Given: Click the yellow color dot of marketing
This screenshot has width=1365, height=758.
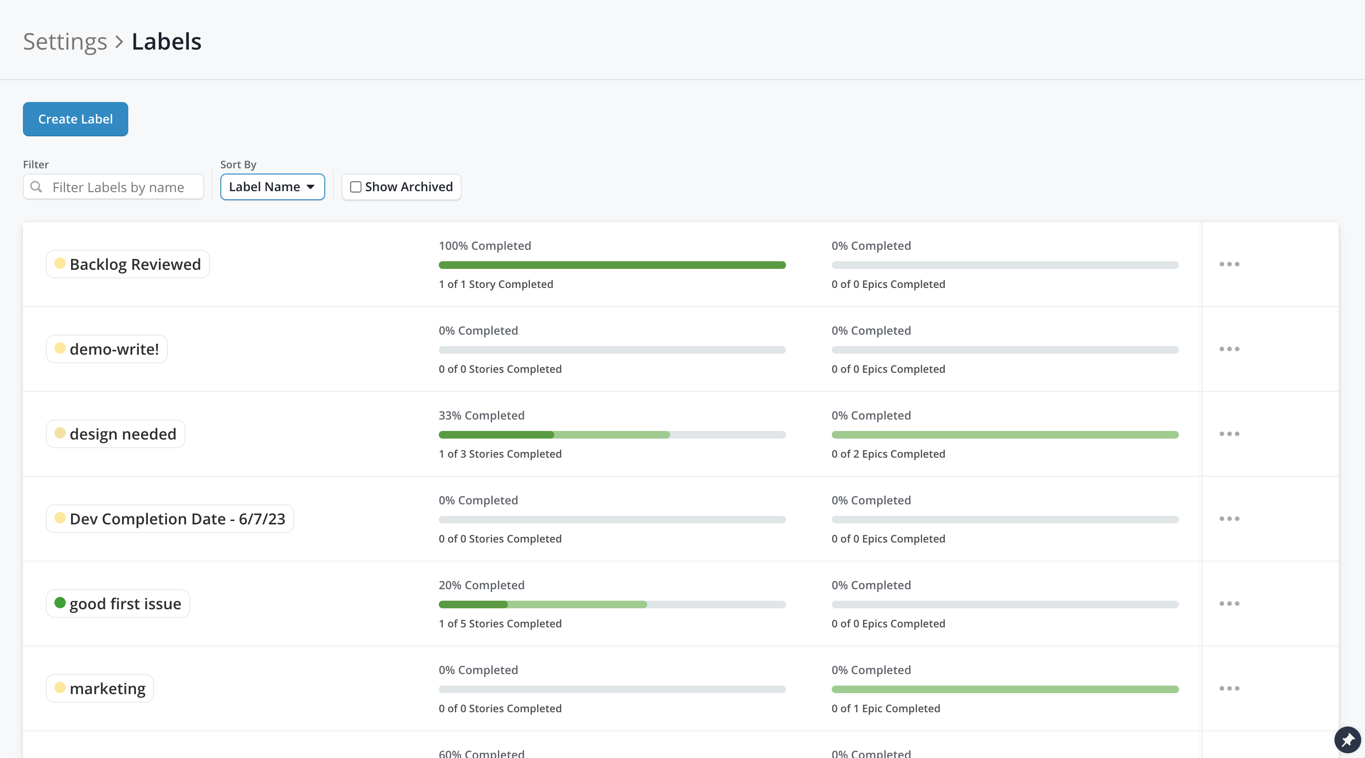Looking at the screenshot, I should coord(60,687).
